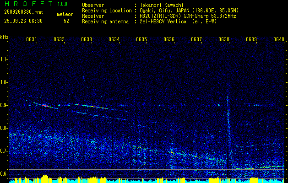Screen dimensions: 288x183
Task: Click the observer name Takanori Kawachi
Action: tap(162, 5)
